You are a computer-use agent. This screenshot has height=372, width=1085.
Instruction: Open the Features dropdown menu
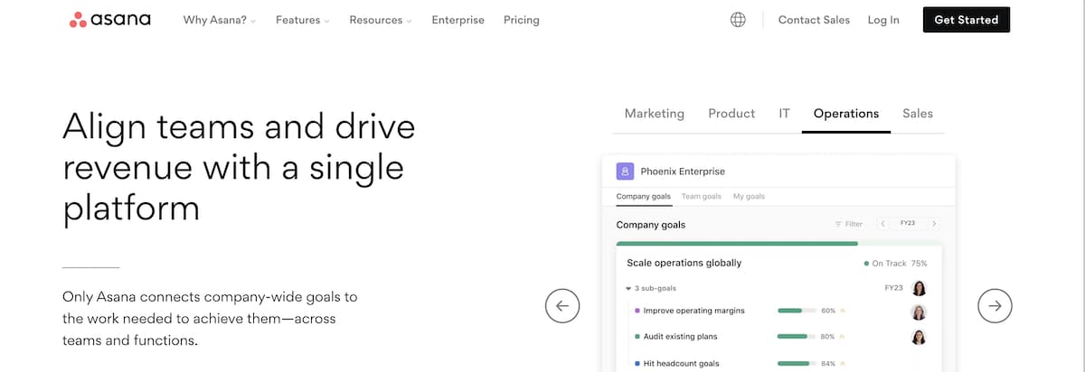pyautogui.click(x=302, y=20)
